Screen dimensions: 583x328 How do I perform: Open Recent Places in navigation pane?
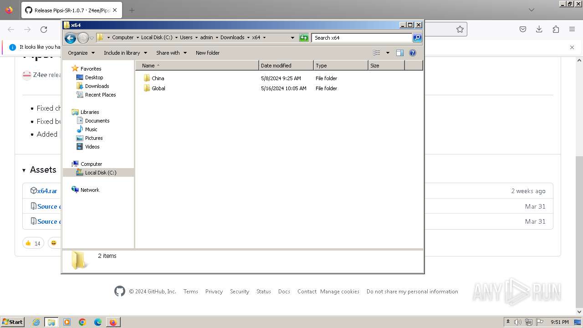pyautogui.click(x=100, y=95)
